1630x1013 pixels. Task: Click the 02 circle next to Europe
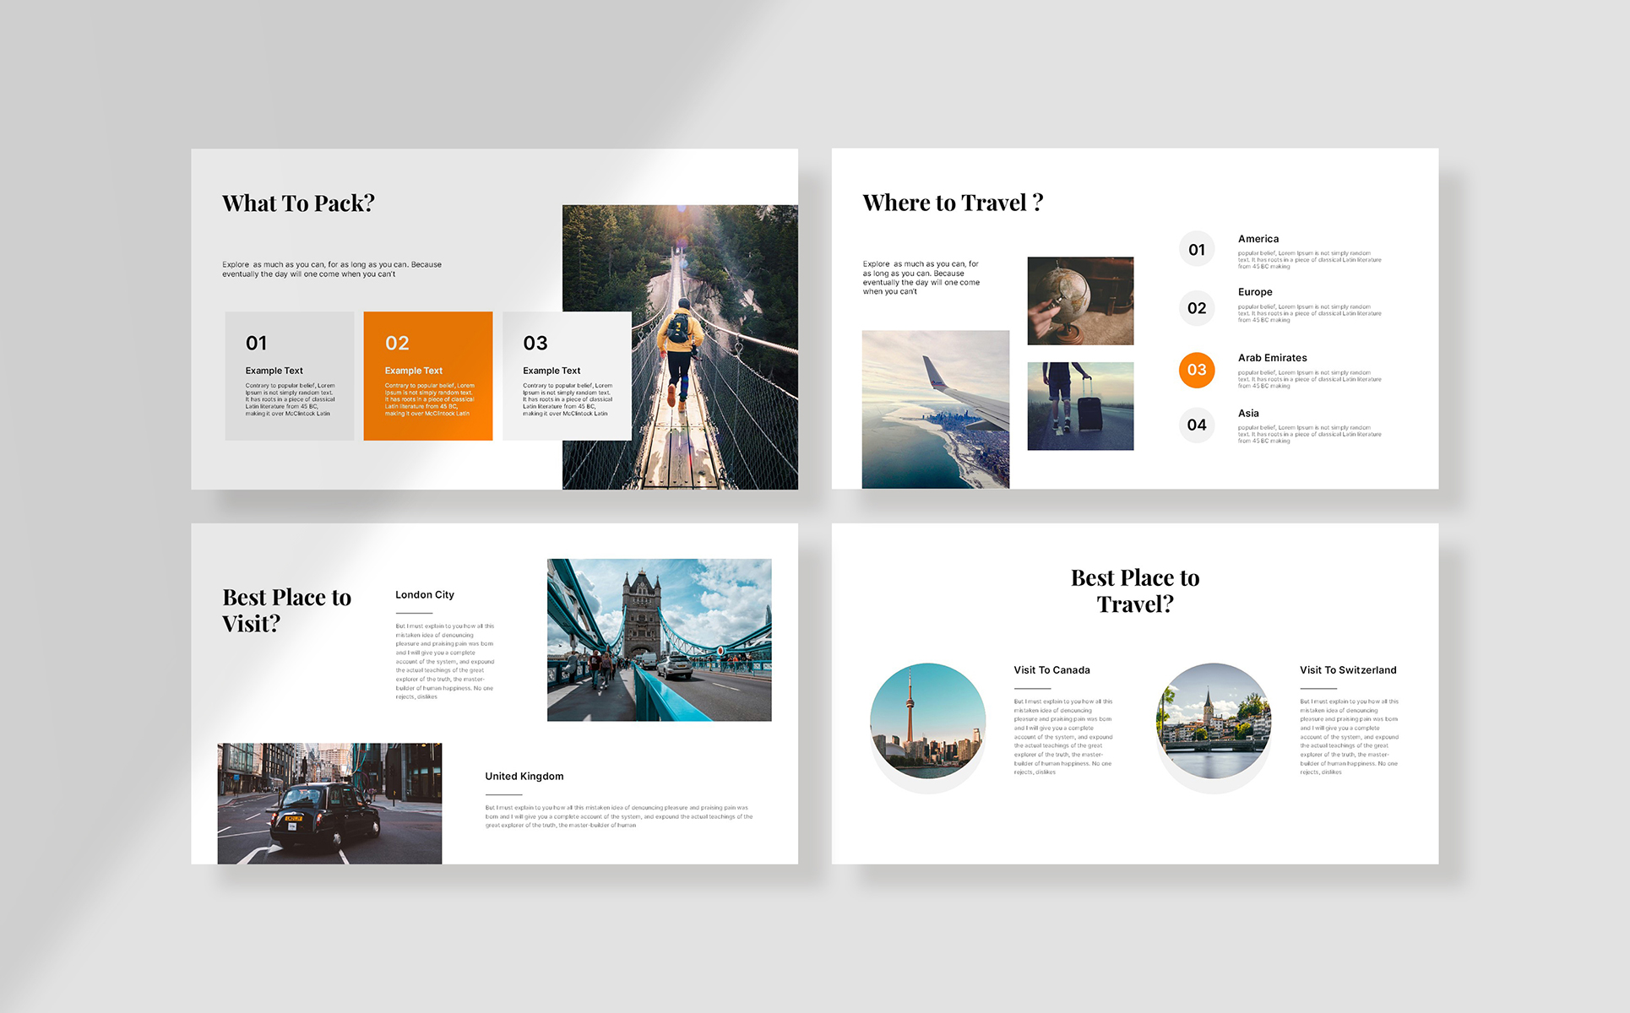[x=1196, y=308]
